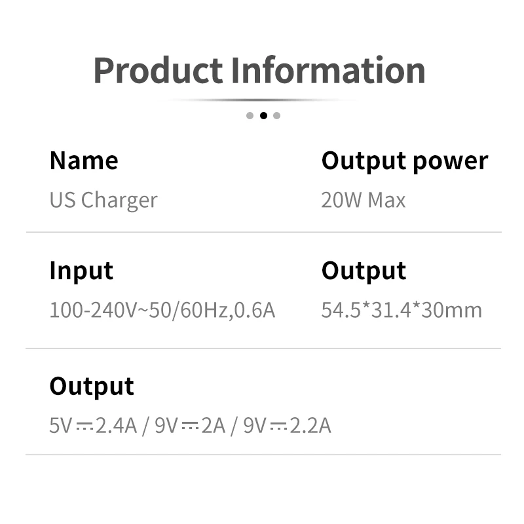Click the "2.4A" current value
The height and width of the screenshot is (524, 524).
tap(116, 426)
